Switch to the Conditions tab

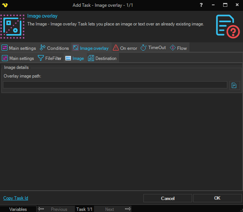click(54, 48)
